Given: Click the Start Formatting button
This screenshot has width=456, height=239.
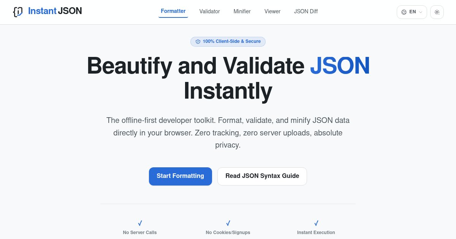Looking at the screenshot, I should (180, 176).
